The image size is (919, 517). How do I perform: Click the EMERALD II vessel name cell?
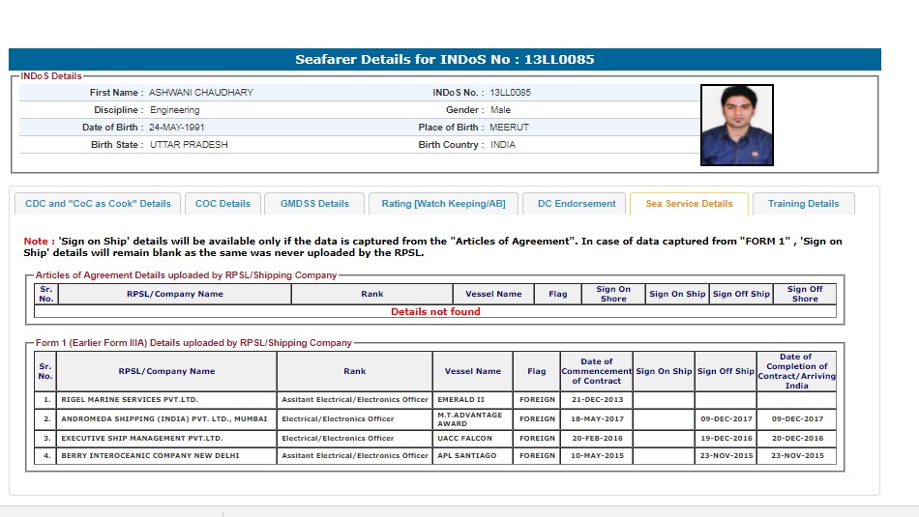(462, 399)
